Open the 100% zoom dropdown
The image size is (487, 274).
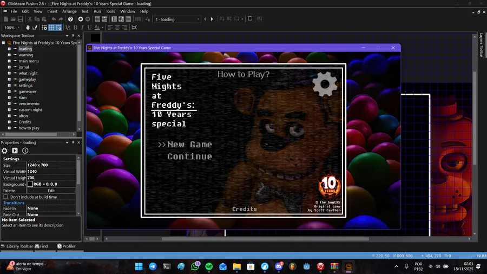click(18, 28)
